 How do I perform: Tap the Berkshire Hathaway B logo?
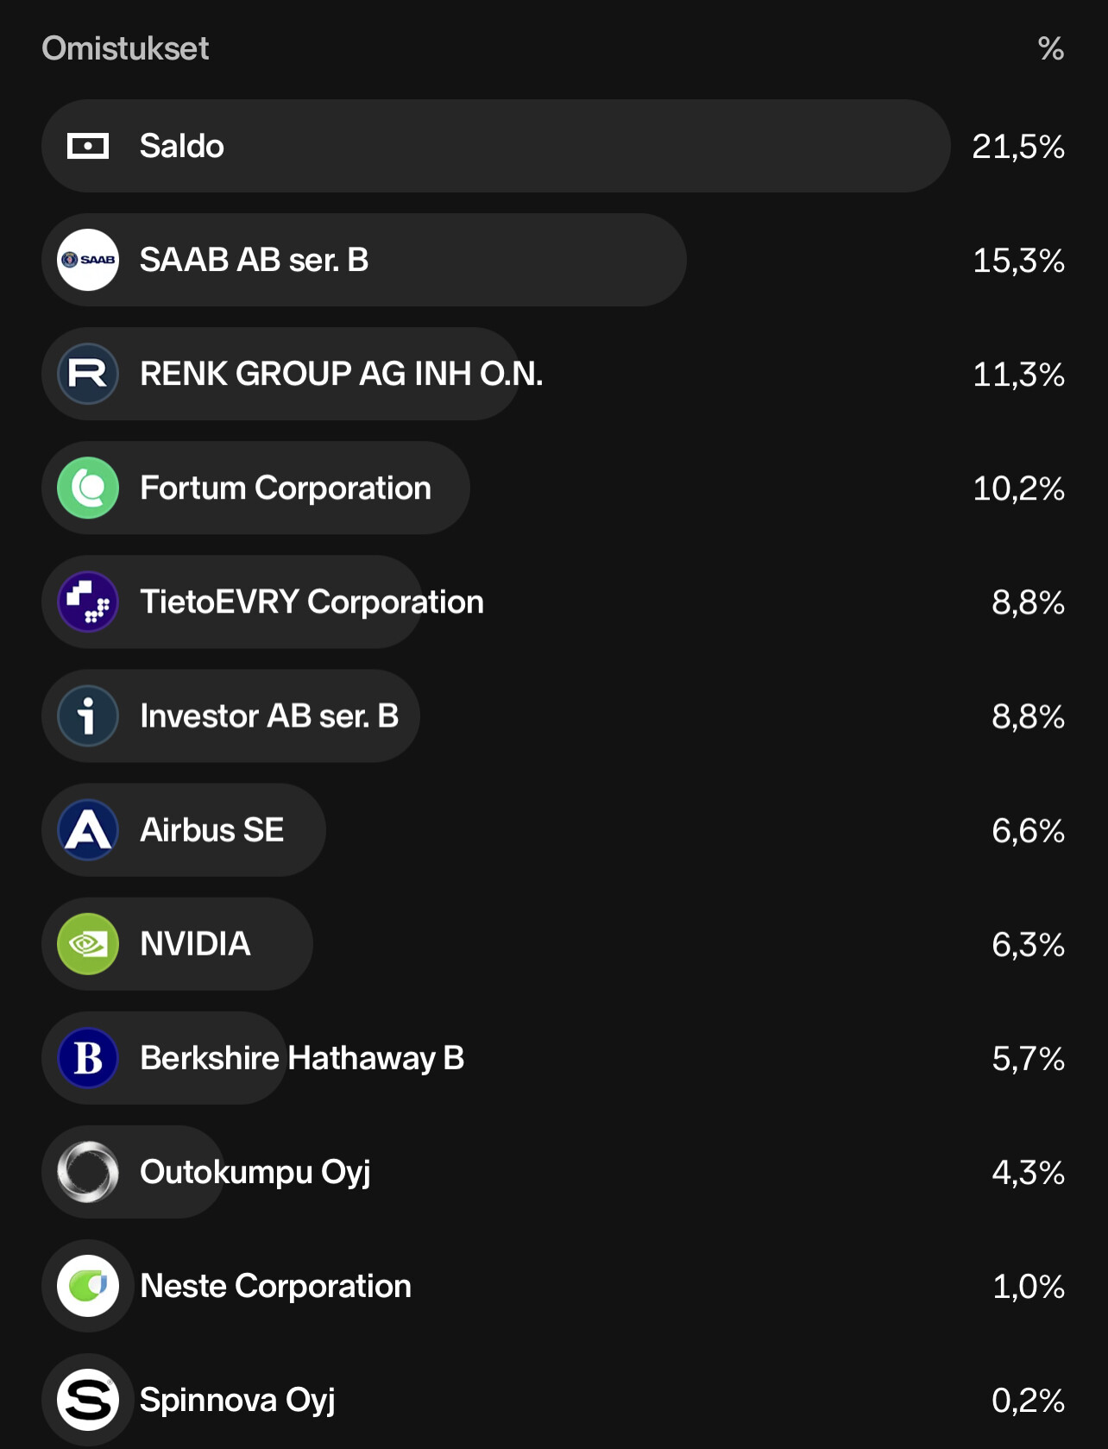(88, 1058)
